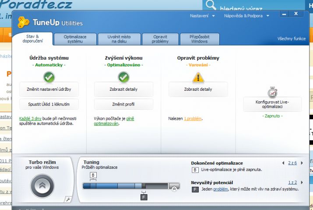This screenshot has height=210, width=313.
Task: Click the TuneUp Utilities logo icon
Action: (x=23, y=22)
